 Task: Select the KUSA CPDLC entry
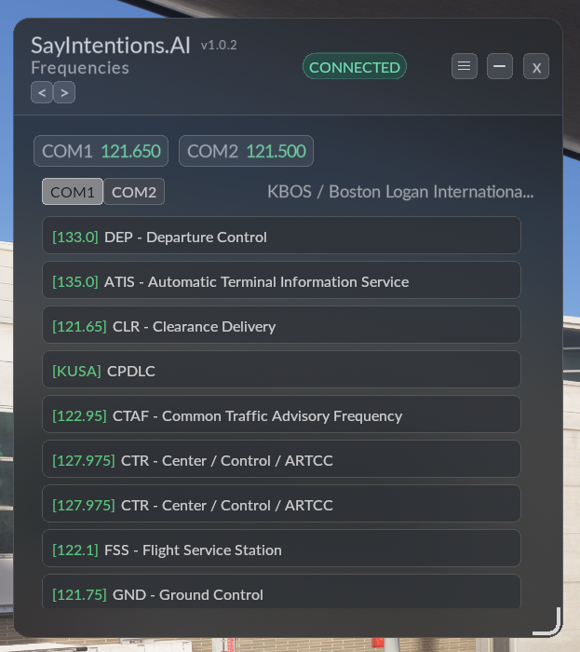pos(281,370)
